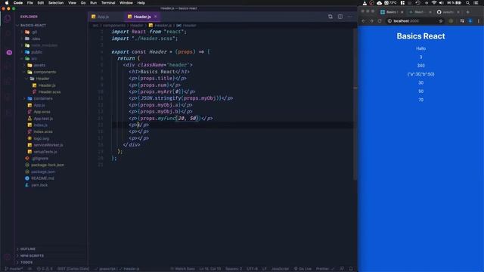Screen dimensions: 484x272
Task: Click the Go Live status bar button
Action: [302, 269]
